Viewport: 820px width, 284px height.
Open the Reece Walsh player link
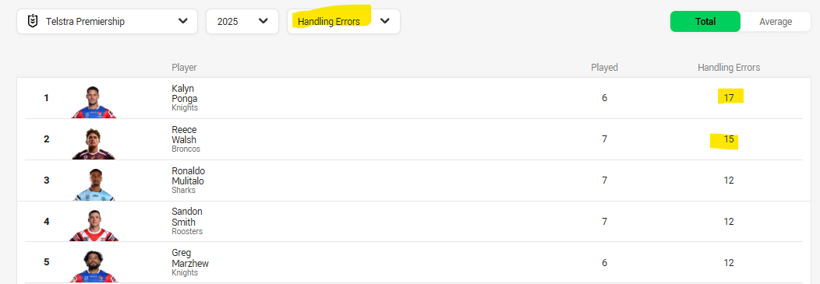coord(184,135)
